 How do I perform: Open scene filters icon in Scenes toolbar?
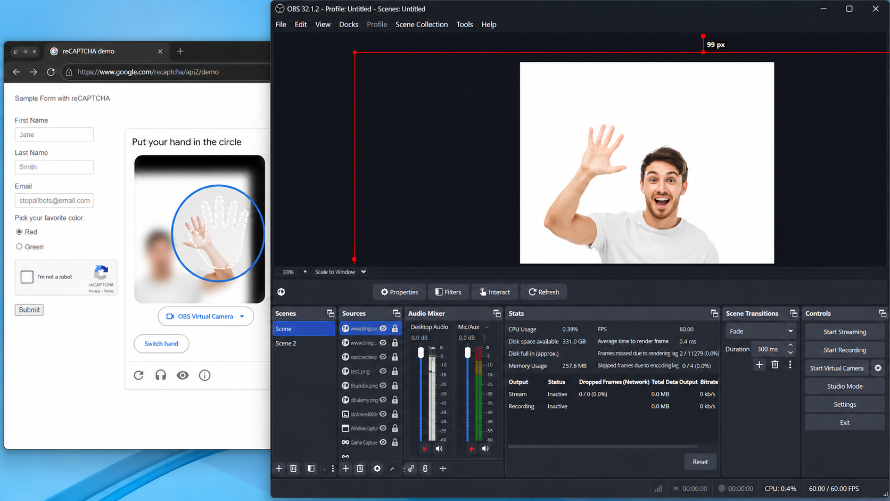[311, 469]
